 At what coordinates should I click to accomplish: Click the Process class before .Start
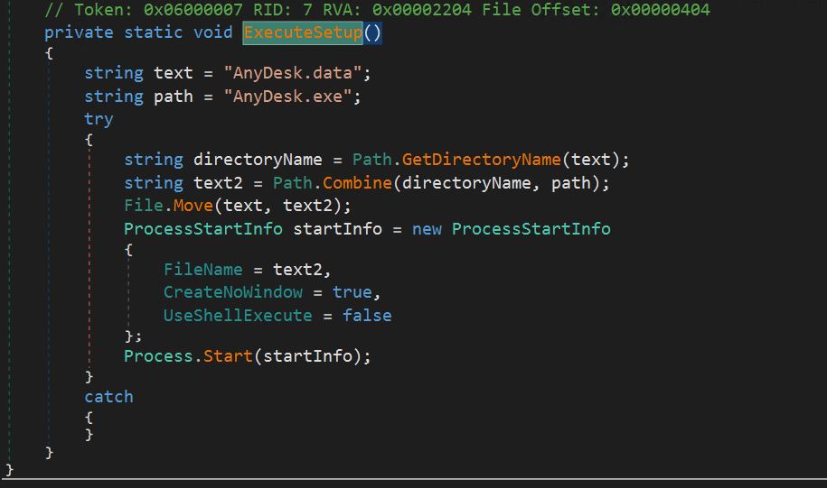click(x=158, y=355)
